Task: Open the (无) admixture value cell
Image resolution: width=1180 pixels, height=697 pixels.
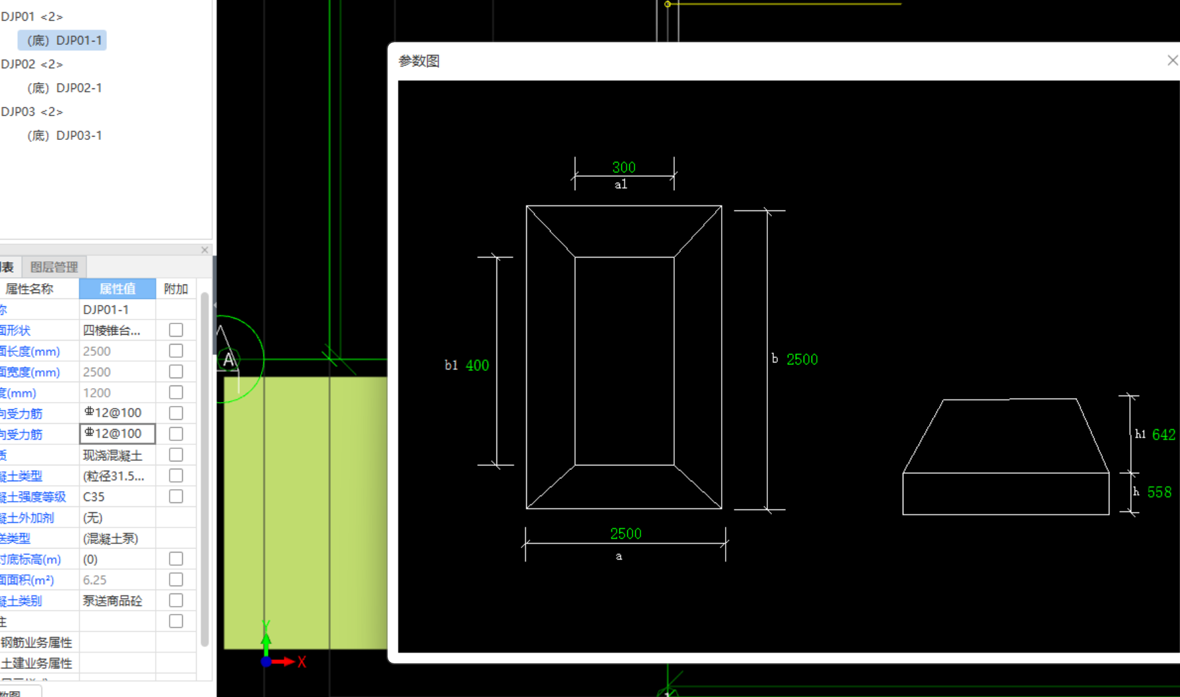Action: pos(118,517)
